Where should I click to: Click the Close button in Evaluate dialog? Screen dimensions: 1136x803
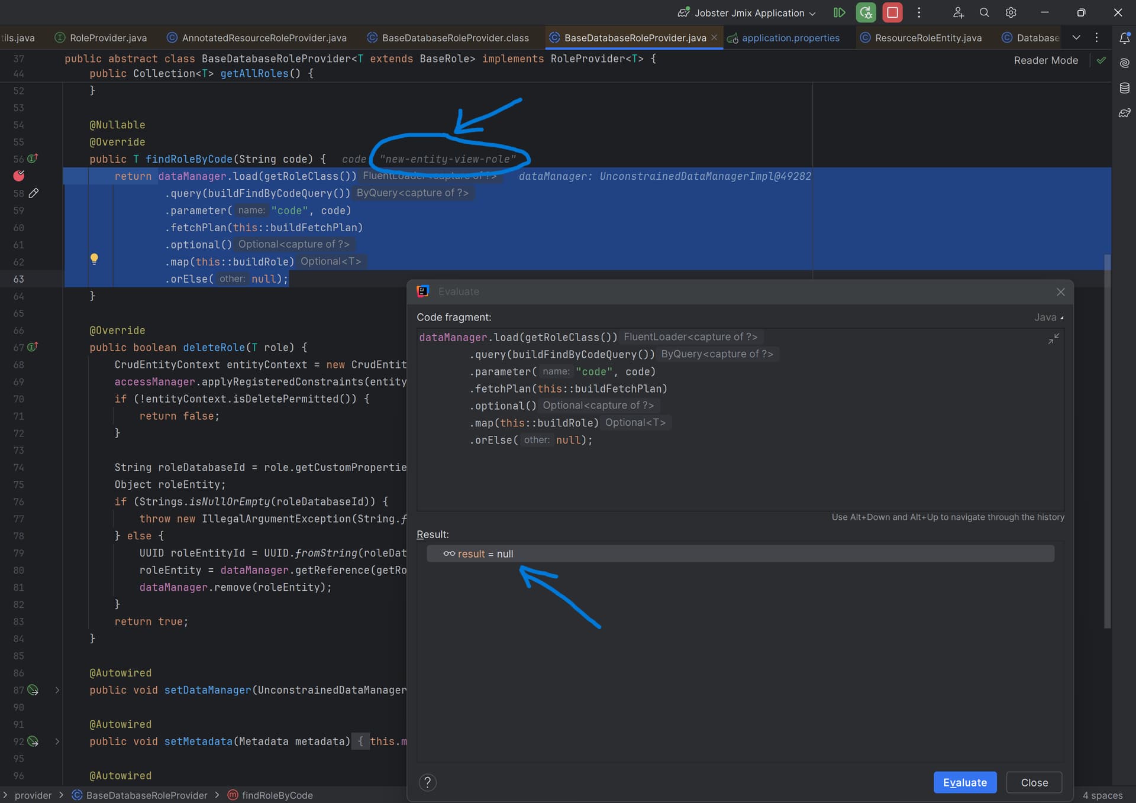(x=1034, y=782)
